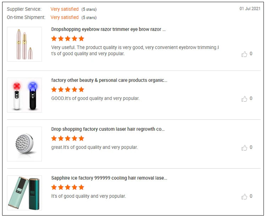The height and width of the screenshot is (217, 266).
Task: Click the star rating of Sapphire ice review
Action: pyautogui.click(x=68, y=187)
